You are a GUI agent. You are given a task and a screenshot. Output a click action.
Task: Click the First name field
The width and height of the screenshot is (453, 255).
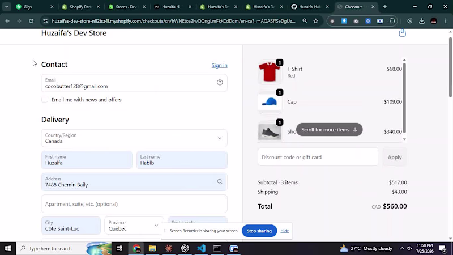click(x=87, y=160)
